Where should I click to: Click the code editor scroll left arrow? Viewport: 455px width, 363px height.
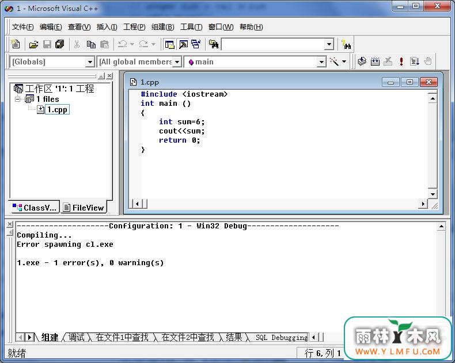(x=137, y=204)
